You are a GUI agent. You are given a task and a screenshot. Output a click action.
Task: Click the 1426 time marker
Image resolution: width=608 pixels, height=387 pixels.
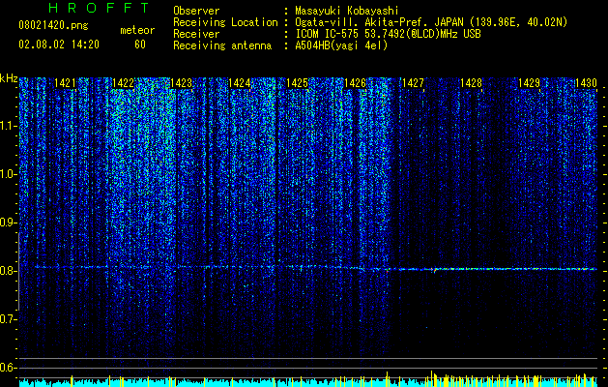pos(355,83)
